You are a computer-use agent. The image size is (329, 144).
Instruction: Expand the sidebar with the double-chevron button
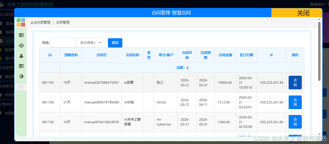[x=21, y=87]
